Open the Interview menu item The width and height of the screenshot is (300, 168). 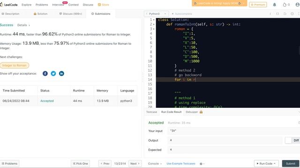point(58,5)
